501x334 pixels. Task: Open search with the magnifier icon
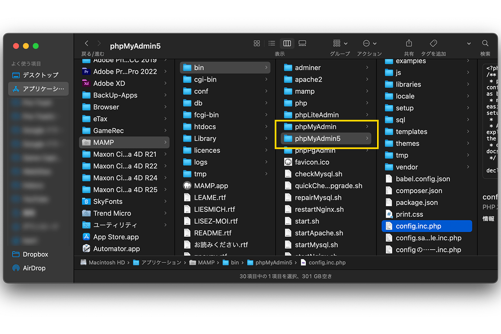[485, 43]
